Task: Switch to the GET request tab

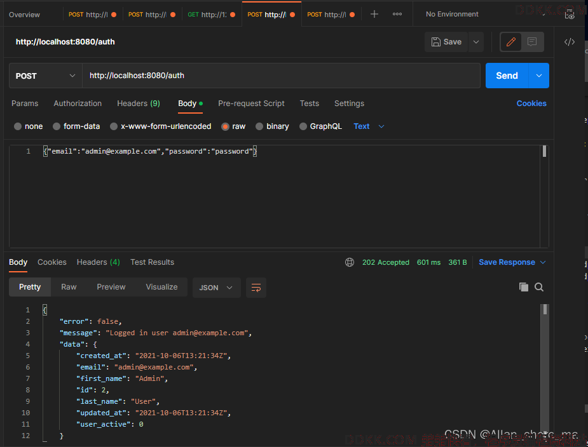Action: tap(212, 15)
